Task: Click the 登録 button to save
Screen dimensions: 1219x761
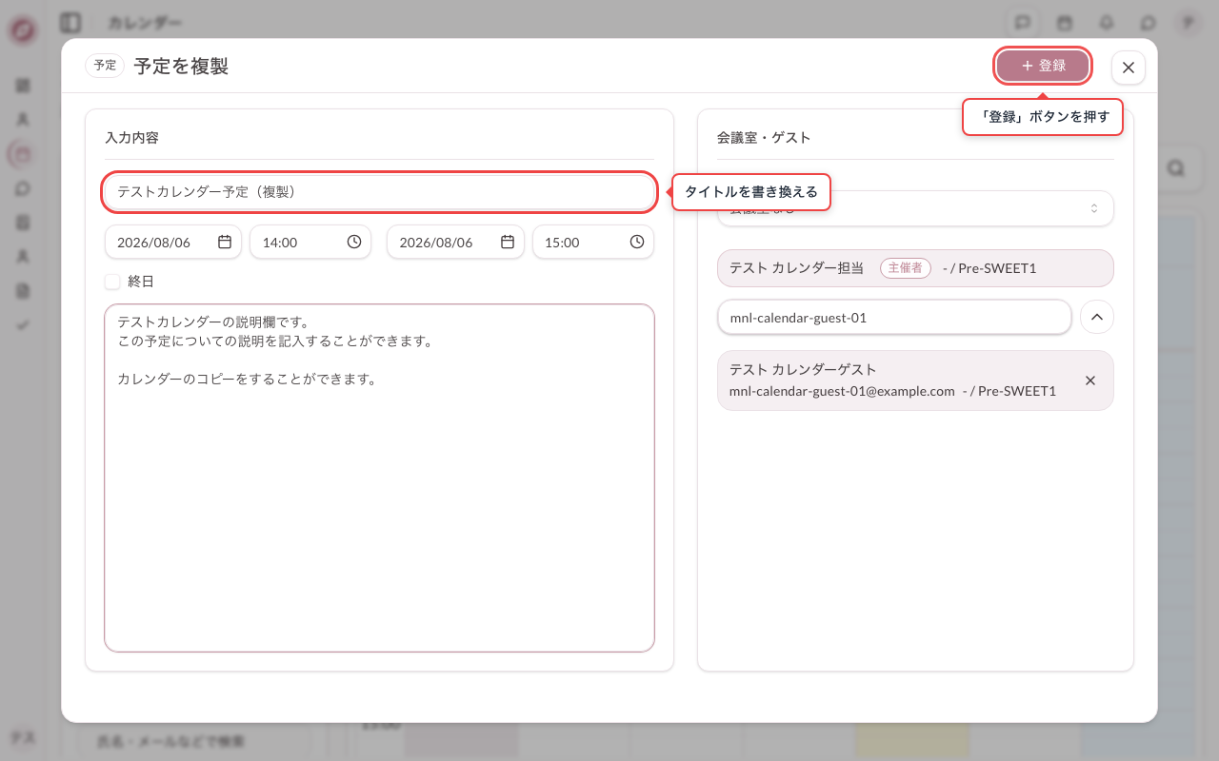Action: point(1043,66)
